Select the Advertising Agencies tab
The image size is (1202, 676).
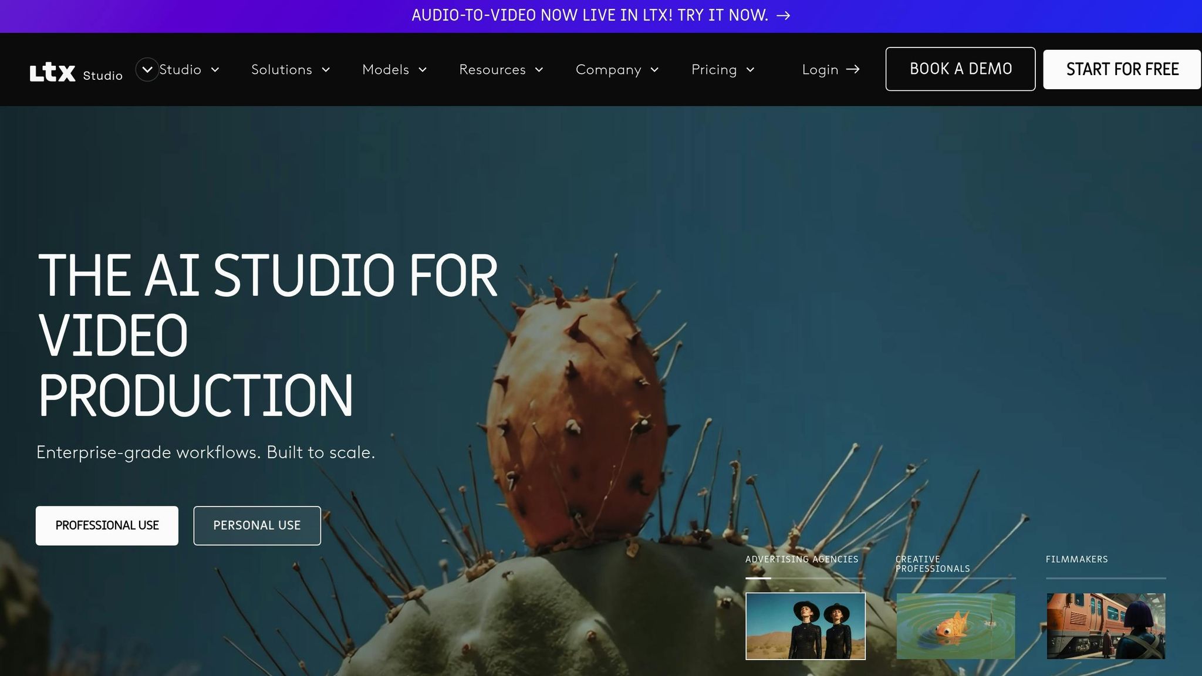click(802, 559)
